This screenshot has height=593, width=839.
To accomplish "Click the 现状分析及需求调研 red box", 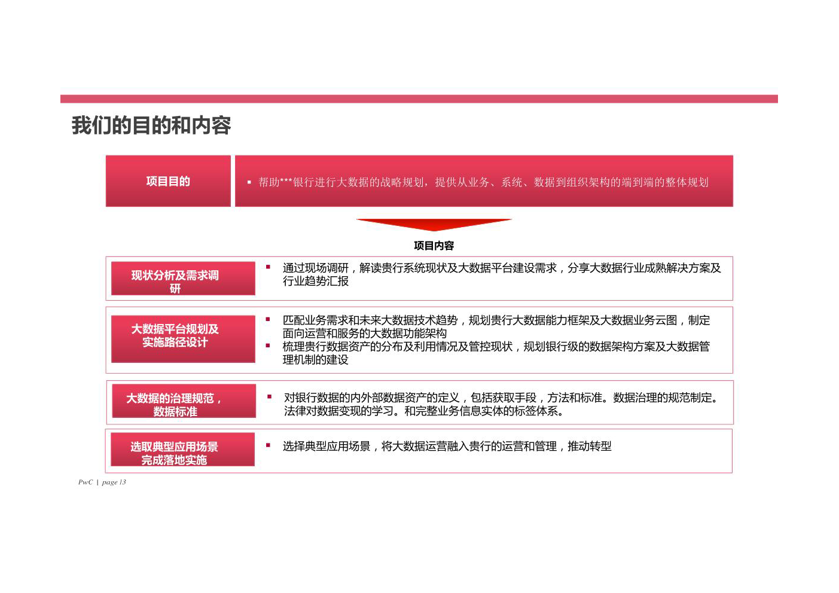I will 183,279.
